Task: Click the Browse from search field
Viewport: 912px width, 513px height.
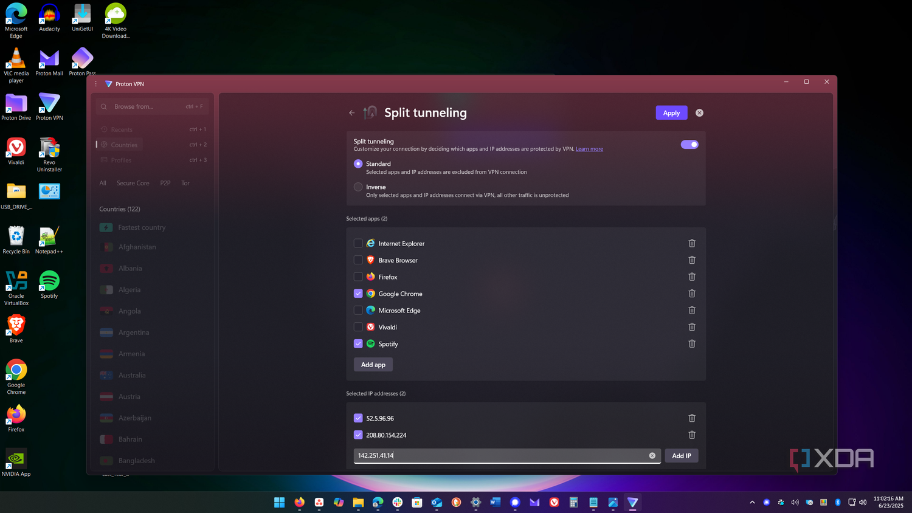Action: click(153, 106)
